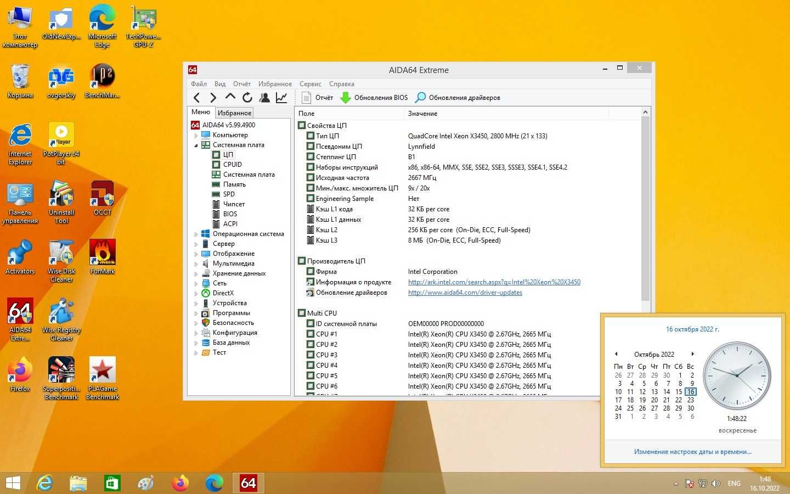Image resolution: width=790 pixels, height=494 pixels.
Task: Refresh the AIDA64 page
Action: click(x=247, y=98)
